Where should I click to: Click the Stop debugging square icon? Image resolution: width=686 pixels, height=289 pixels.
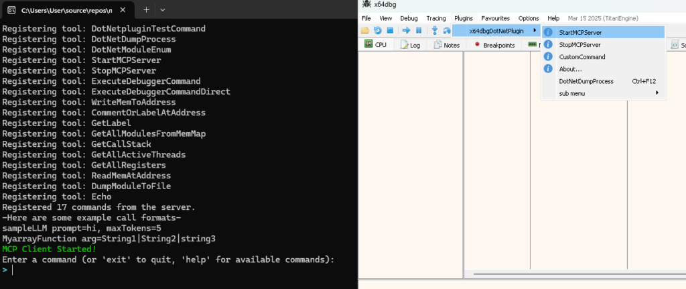click(x=390, y=30)
